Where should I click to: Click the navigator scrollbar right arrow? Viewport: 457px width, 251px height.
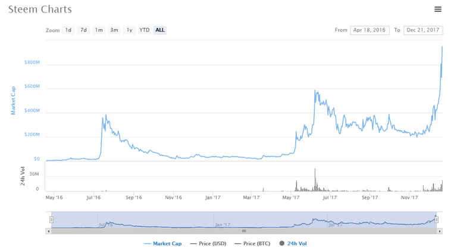point(440,231)
